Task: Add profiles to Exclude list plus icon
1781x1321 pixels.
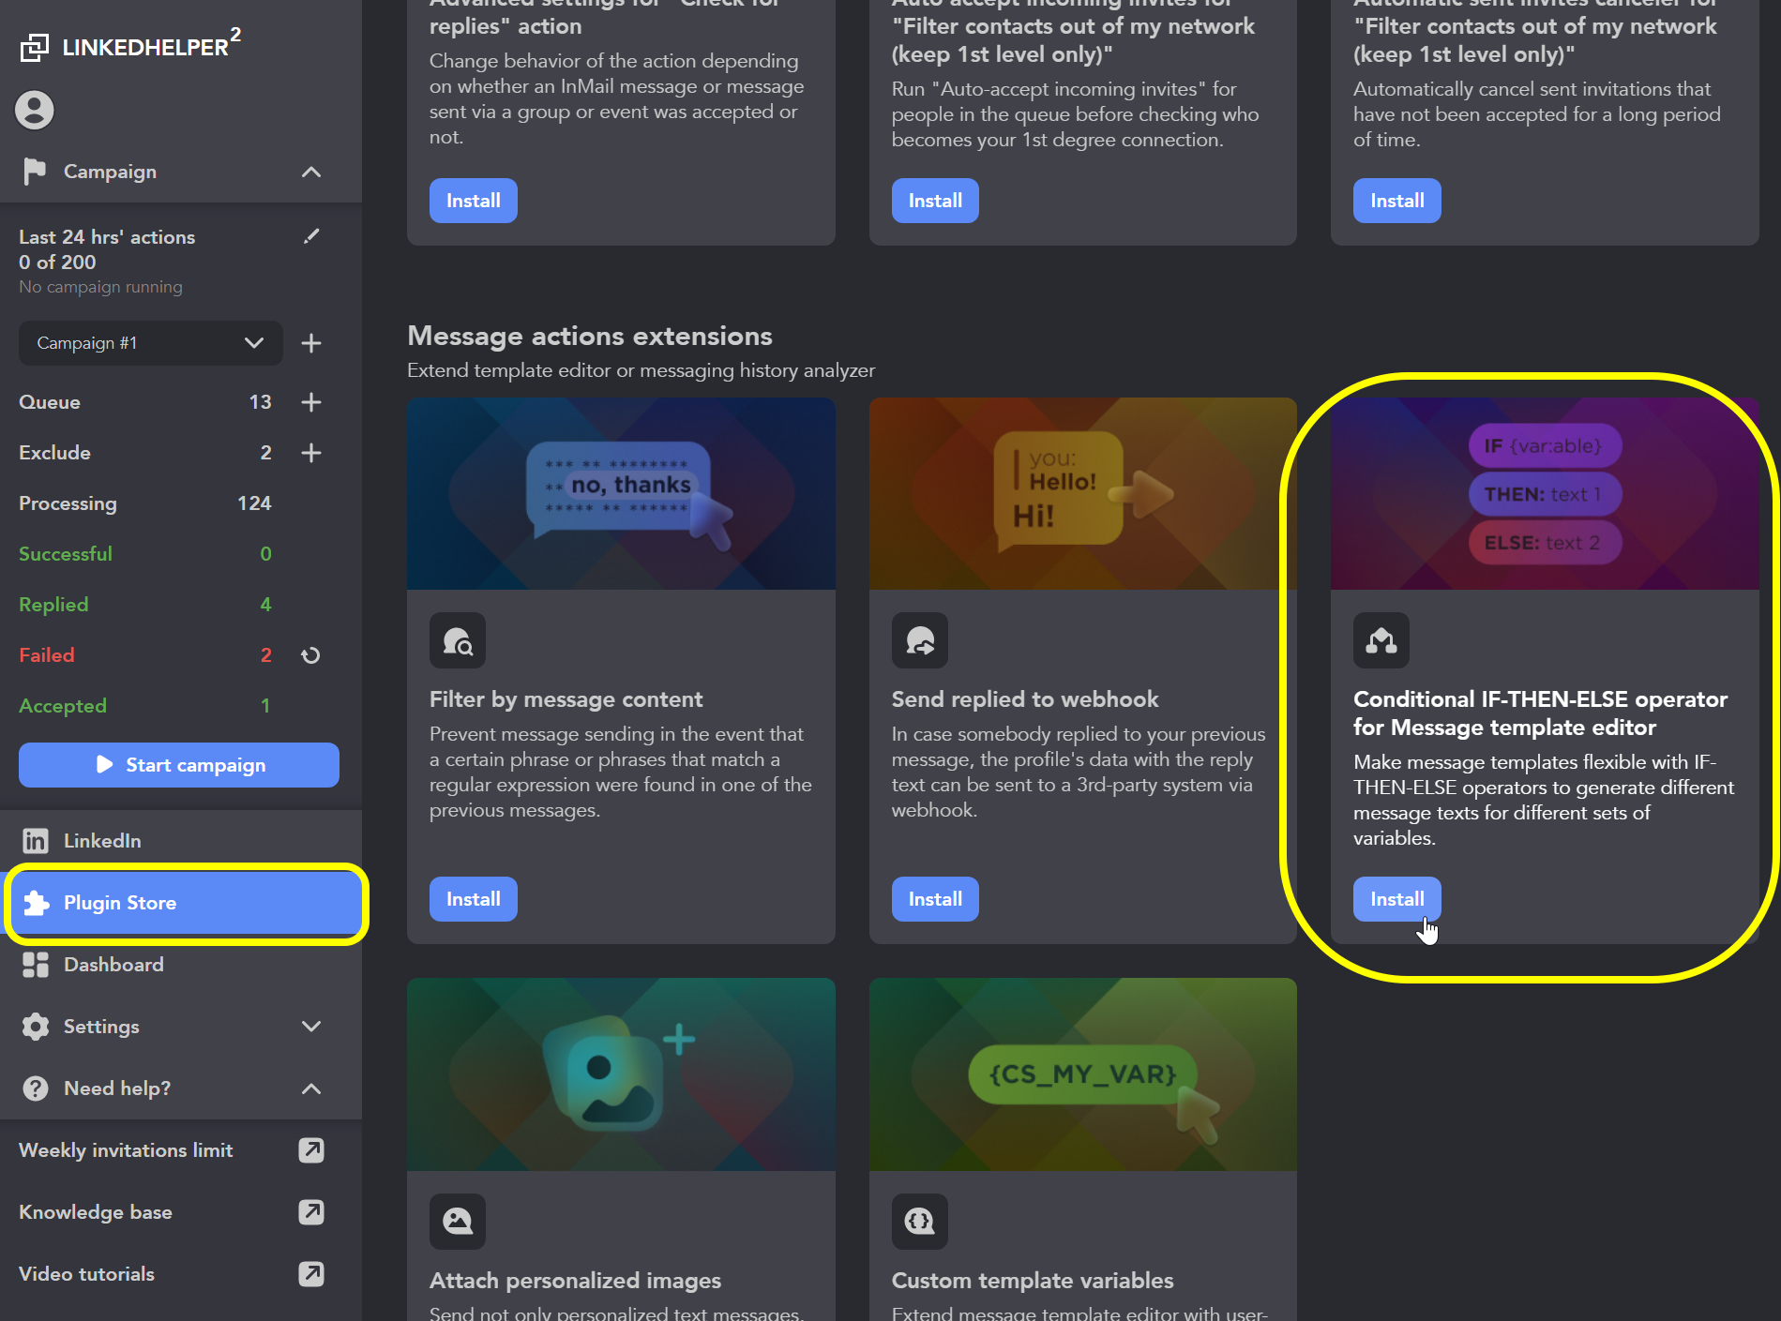Action: 311,453
